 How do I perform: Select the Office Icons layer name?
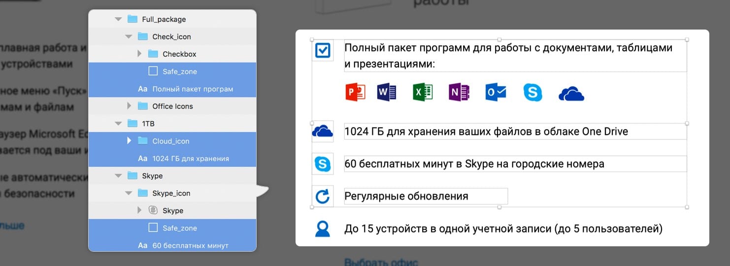pos(173,106)
